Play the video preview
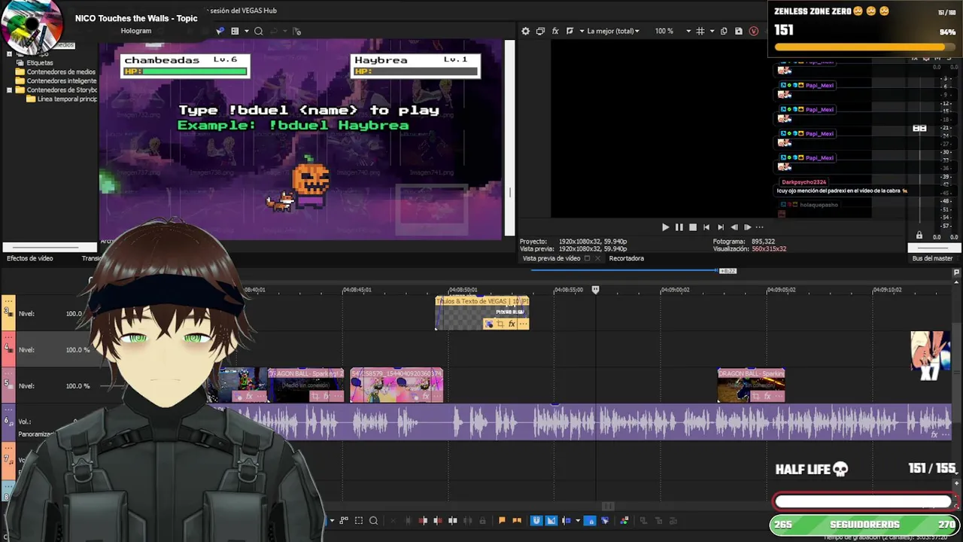The image size is (963, 542). click(665, 227)
